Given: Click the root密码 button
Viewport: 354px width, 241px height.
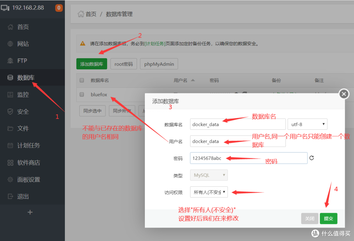Looking at the screenshot, I should point(124,64).
